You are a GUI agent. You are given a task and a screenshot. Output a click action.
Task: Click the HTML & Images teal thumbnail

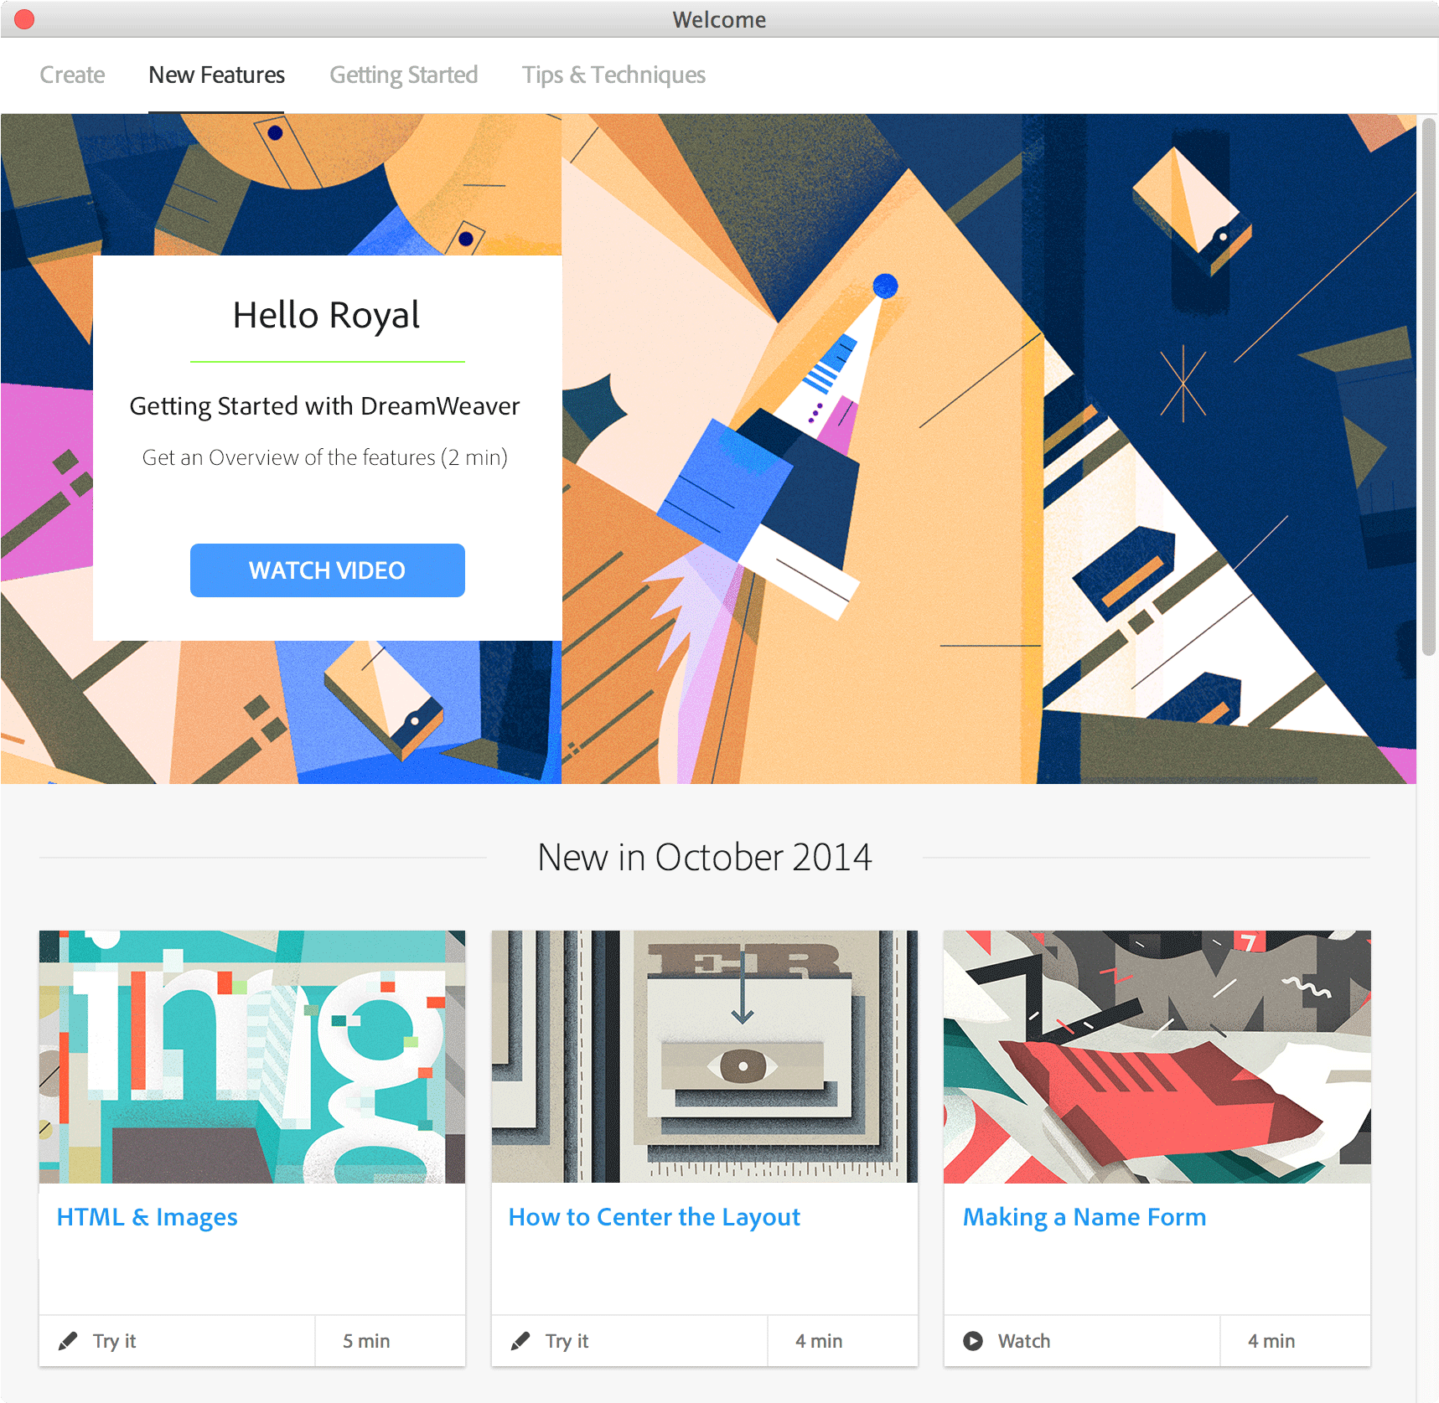tap(252, 1056)
